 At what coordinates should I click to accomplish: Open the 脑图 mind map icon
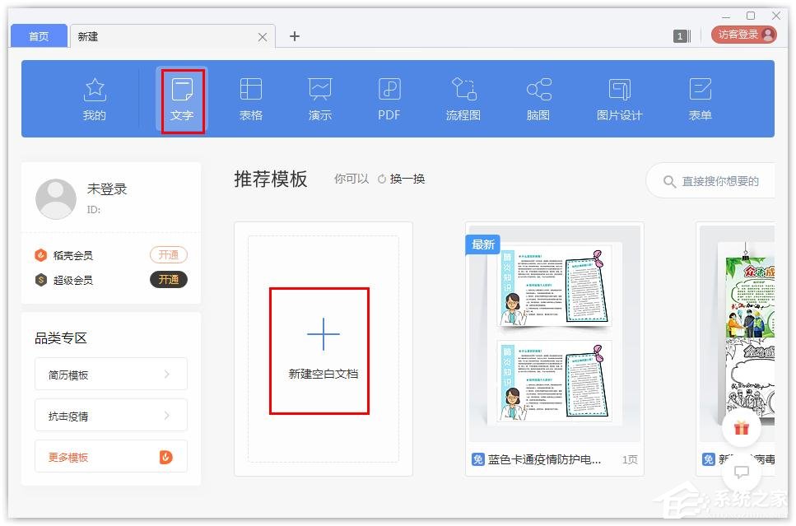click(538, 97)
